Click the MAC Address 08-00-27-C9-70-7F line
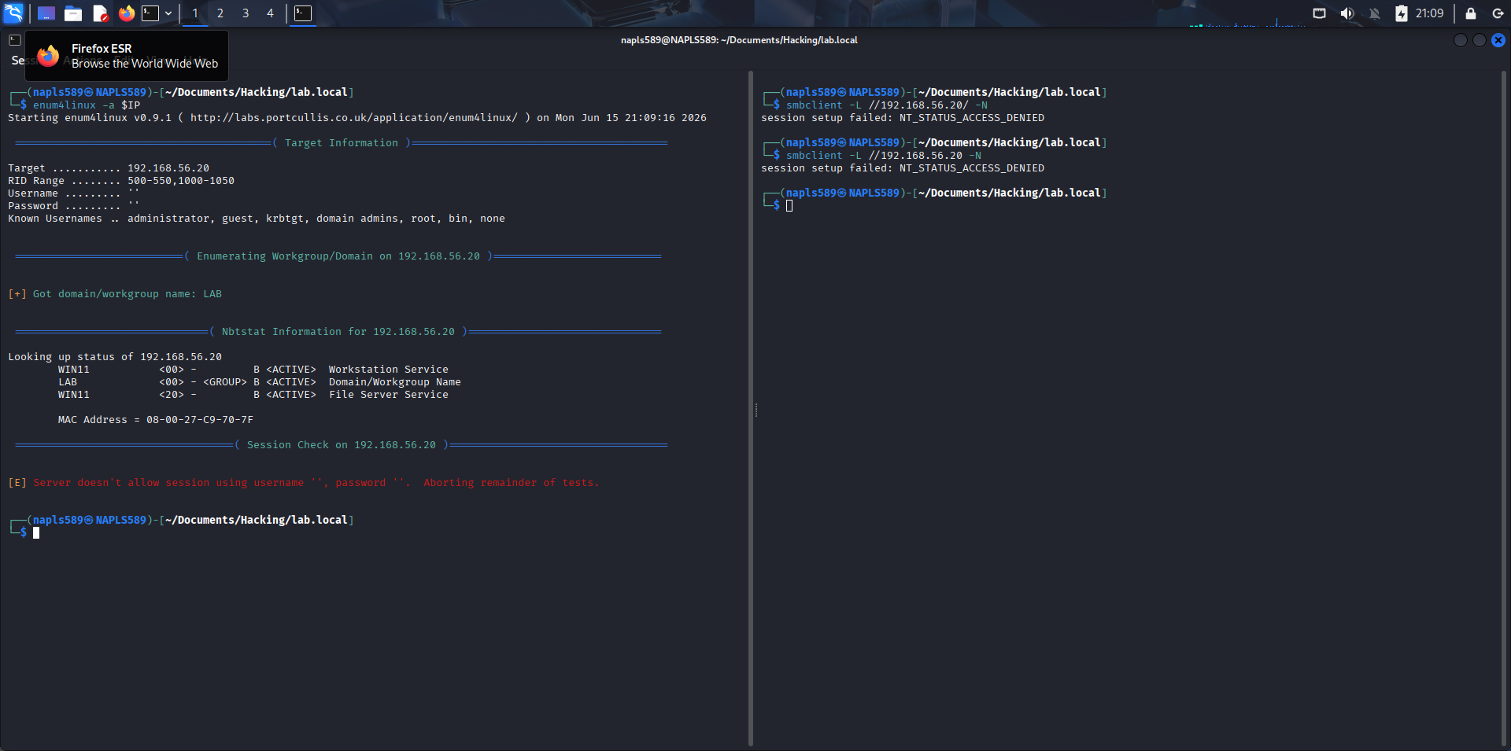The height and width of the screenshot is (751, 1511). 156,420
